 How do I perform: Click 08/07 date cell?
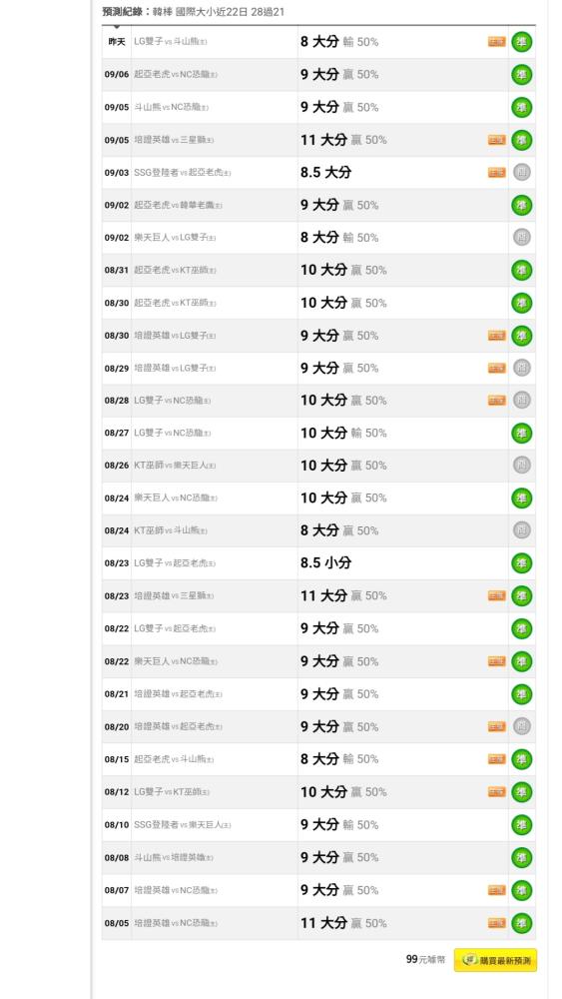tap(117, 890)
